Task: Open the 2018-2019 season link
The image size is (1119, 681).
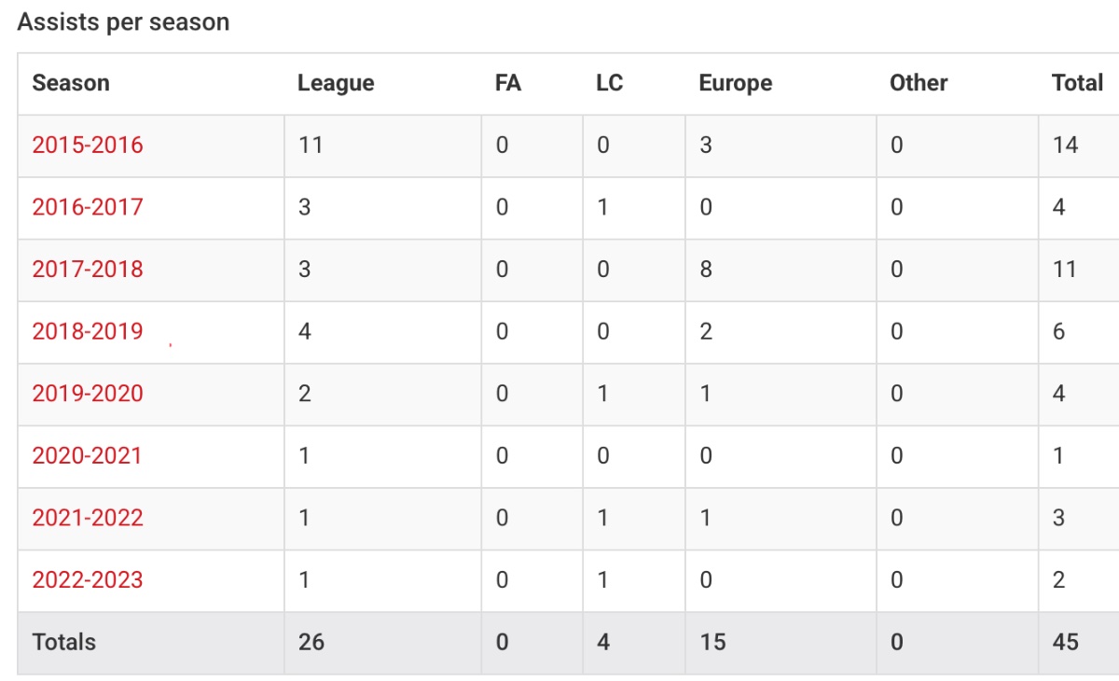Action: [x=88, y=331]
